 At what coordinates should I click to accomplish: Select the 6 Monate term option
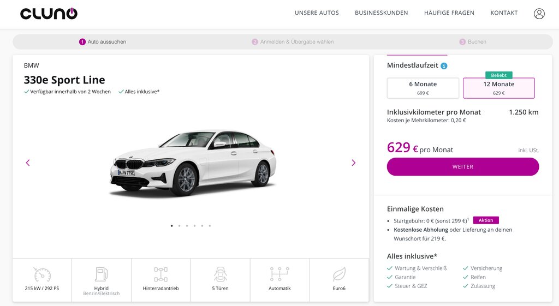coord(423,88)
